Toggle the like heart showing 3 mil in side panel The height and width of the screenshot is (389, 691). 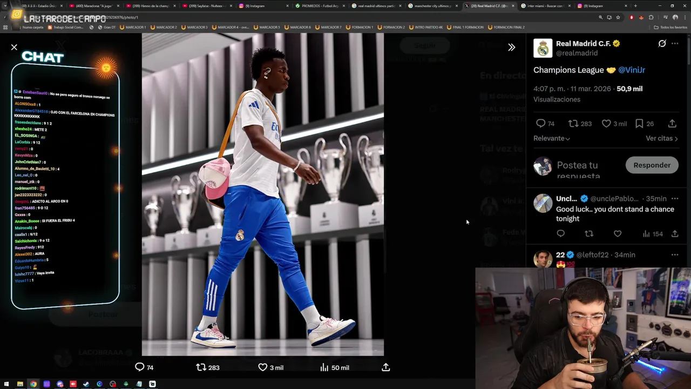click(x=606, y=124)
